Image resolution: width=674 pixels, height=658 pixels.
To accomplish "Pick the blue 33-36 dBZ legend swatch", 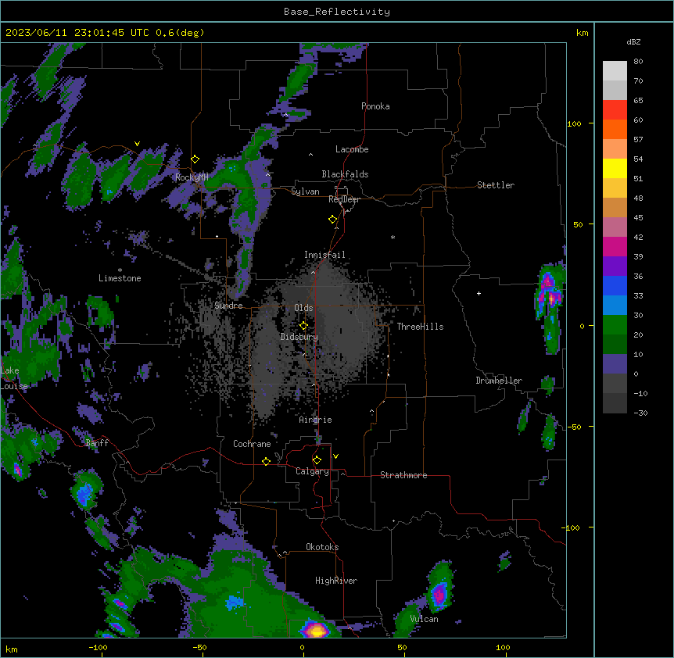I will (x=615, y=285).
